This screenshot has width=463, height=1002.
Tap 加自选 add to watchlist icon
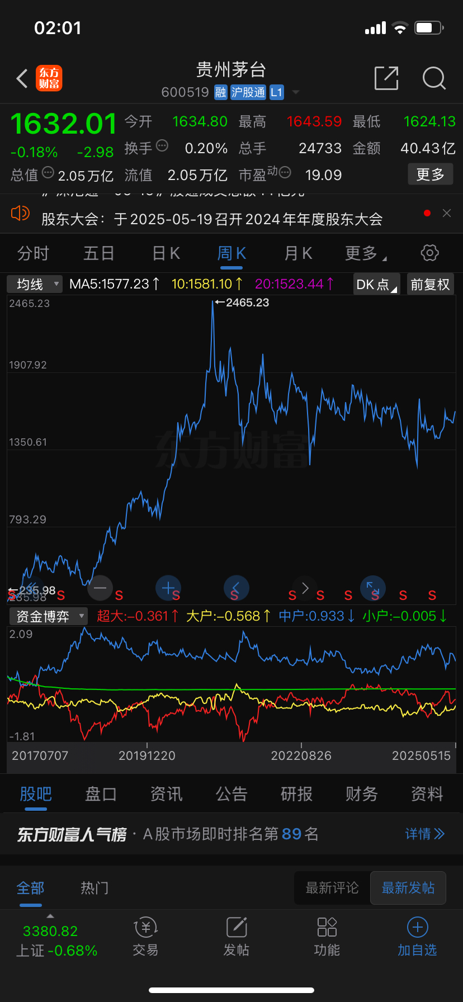pyautogui.click(x=417, y=937)
